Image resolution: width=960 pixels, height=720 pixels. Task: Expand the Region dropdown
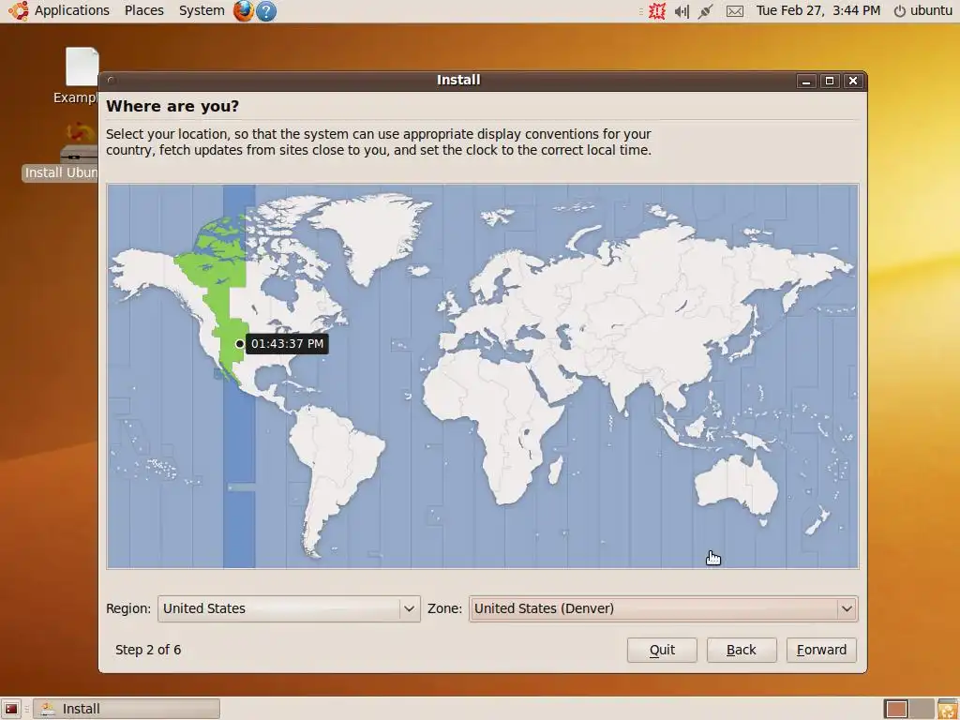click(289, 608)
